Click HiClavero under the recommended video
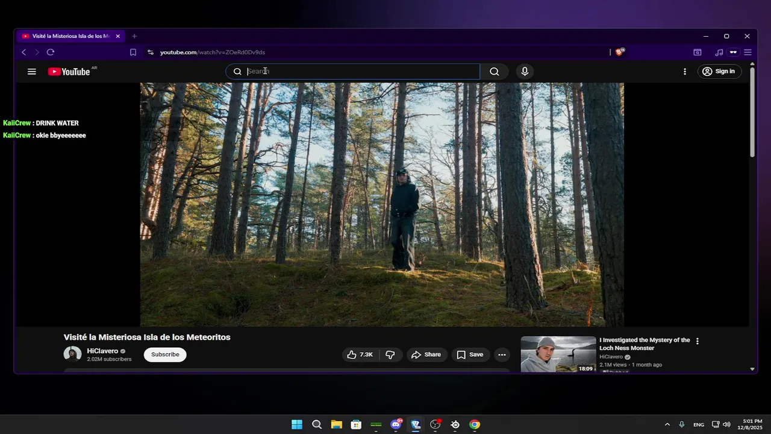 tap(611, 357)
